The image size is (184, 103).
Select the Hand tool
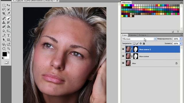click(x=4, y=48)
